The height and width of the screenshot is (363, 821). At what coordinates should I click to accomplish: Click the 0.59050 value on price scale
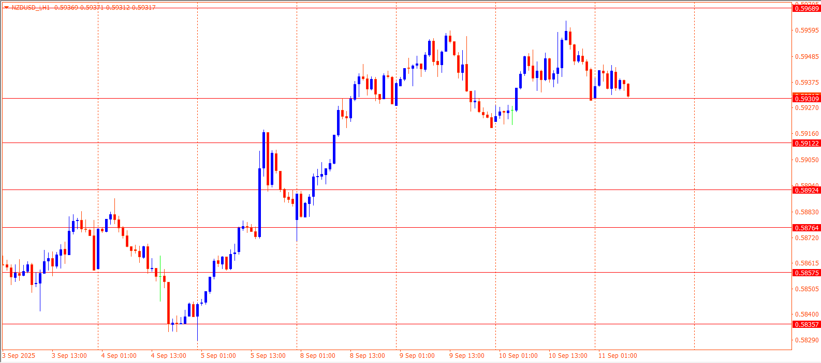[807, 160]
